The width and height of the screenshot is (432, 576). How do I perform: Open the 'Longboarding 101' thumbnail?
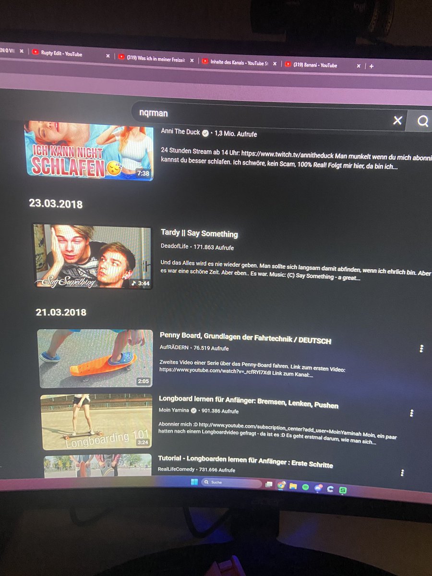pyautogui.click(x=96, y=422)
